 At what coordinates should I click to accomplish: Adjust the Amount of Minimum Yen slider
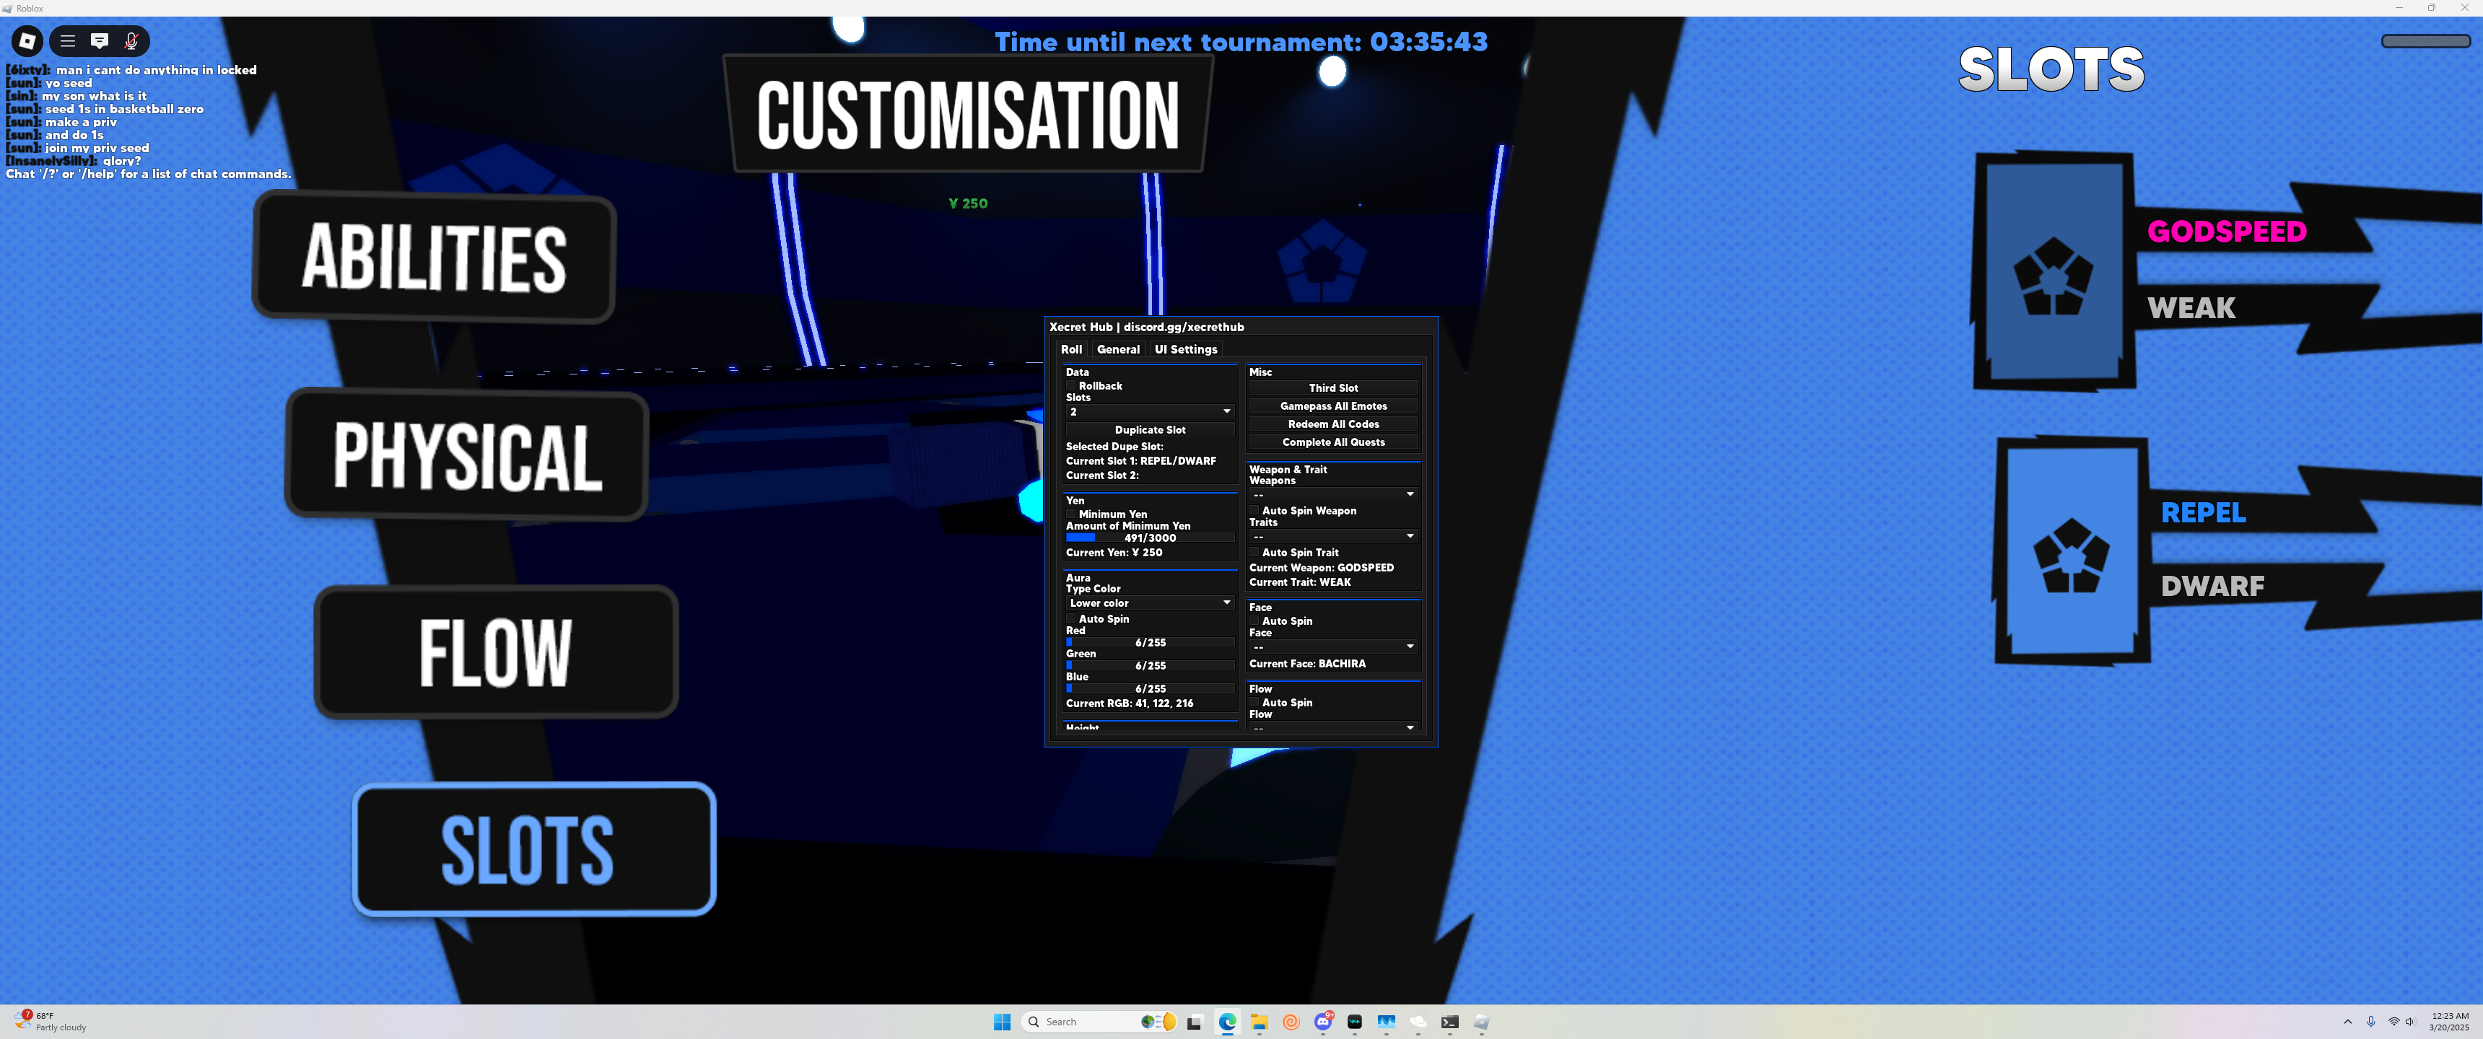(x=1149, y=538)
